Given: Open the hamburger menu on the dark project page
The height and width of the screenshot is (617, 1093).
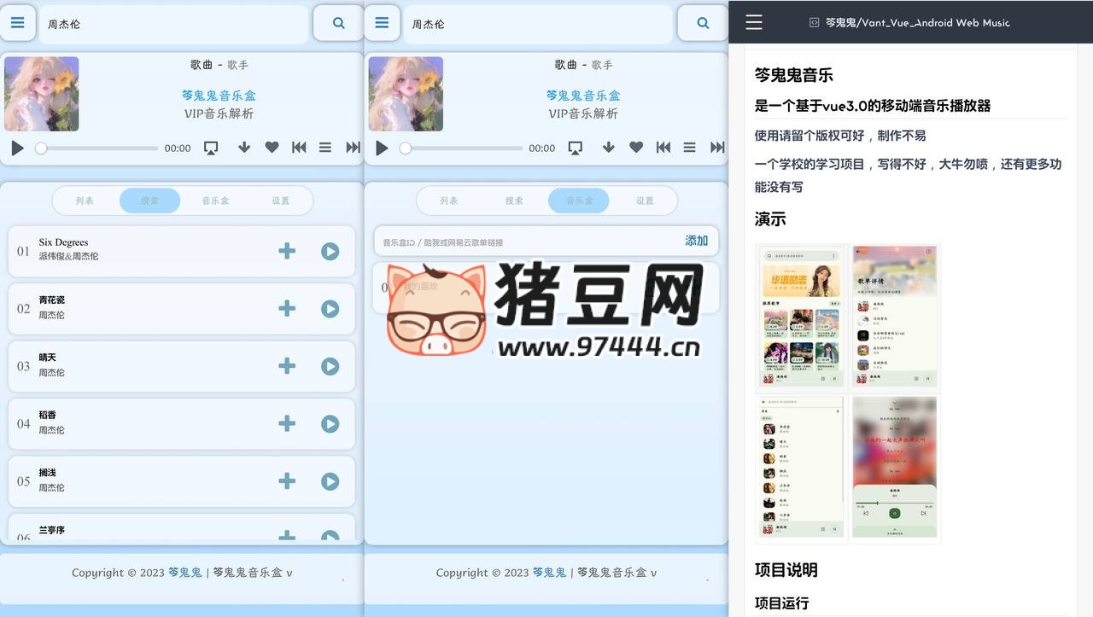Looking at the screenshot, I should [753, 23].
